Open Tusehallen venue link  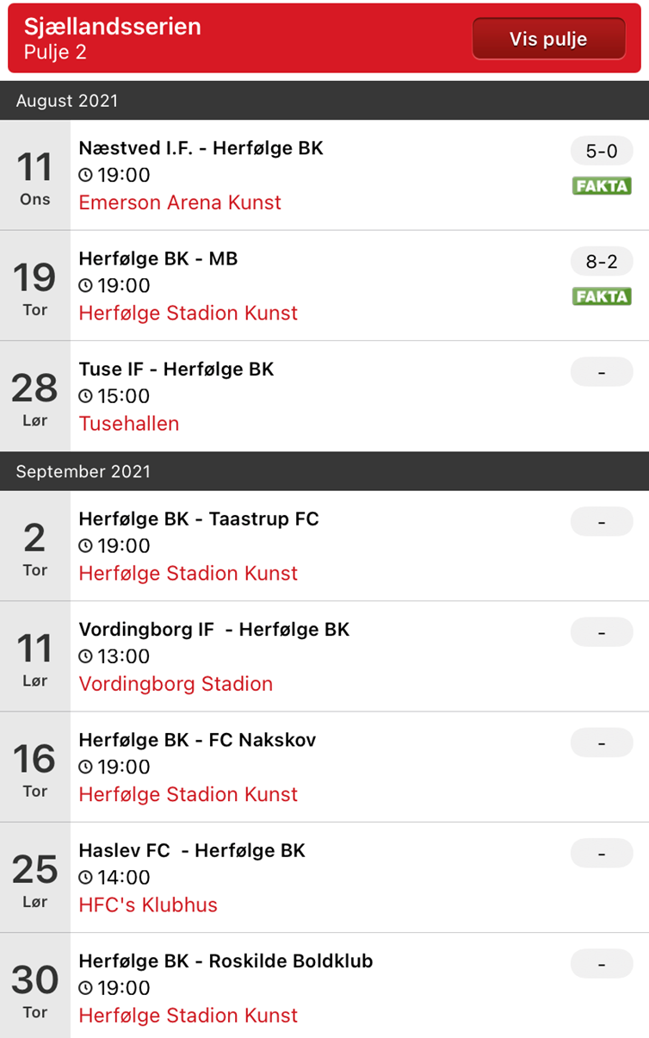coord(129,424)
